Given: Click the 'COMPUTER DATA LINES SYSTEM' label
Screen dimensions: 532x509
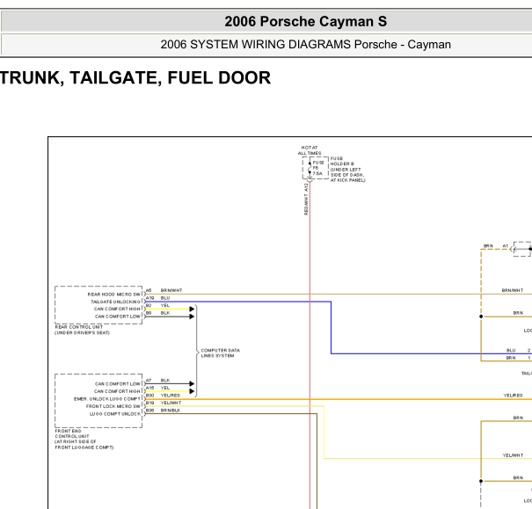Looking at the screenshot, I should 220,353.
